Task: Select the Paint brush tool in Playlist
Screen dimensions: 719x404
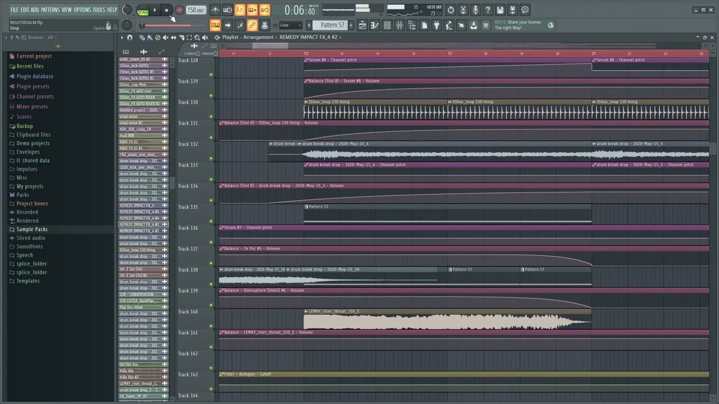Action: [149, 38]
